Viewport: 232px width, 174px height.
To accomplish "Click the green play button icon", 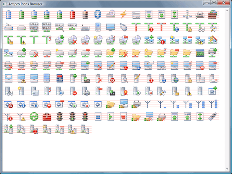I will [111, 117].
